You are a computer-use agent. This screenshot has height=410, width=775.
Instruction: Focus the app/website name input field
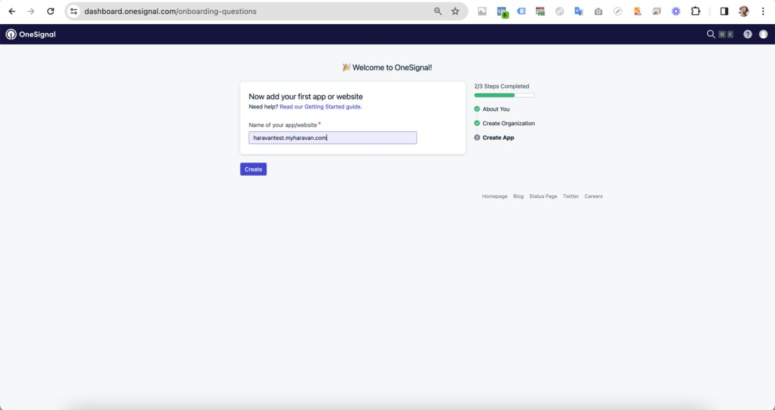point(332,137)
